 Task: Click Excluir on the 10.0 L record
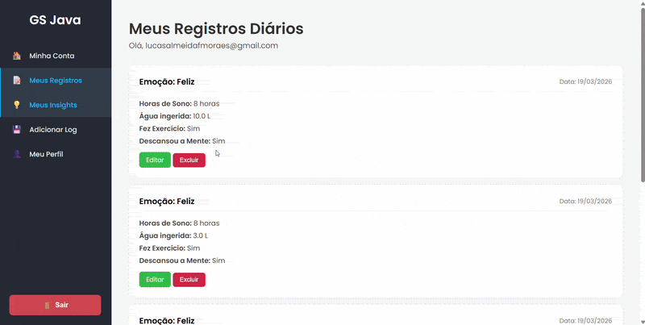click(x=189, y=160)
